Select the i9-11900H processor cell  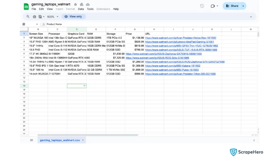pyautogui.click(x=58, y=54)
